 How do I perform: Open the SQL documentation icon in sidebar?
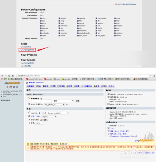click(17, 87)
